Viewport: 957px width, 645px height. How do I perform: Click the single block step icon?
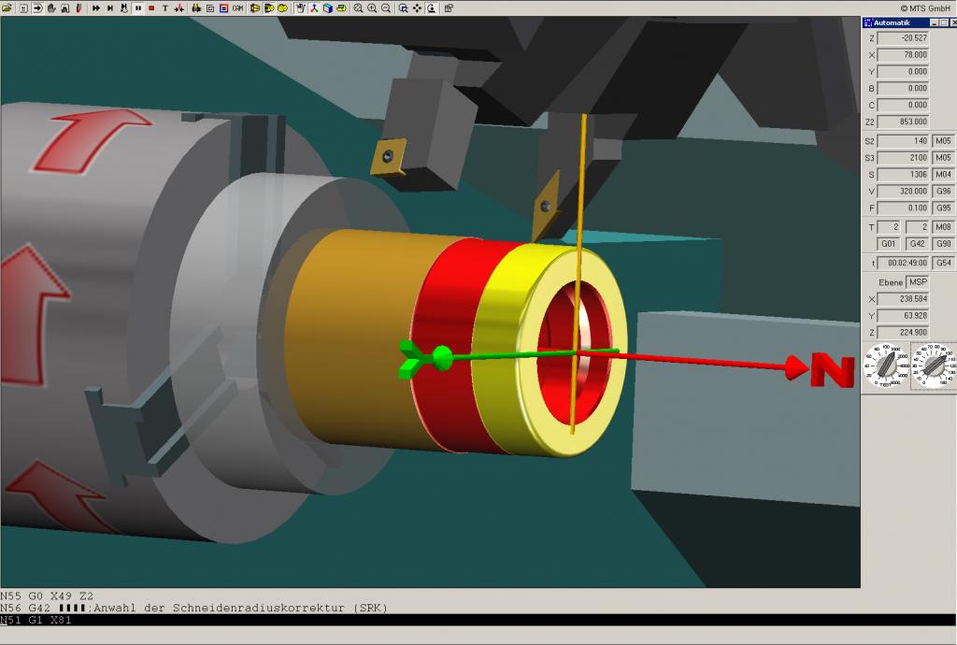[x=110, y=7]
